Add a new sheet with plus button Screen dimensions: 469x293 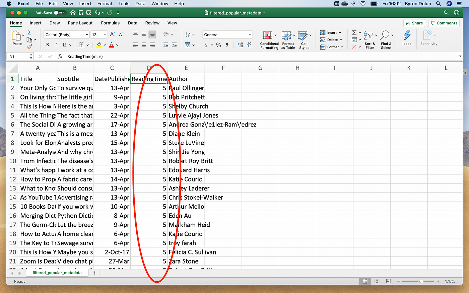pos(95,273)
